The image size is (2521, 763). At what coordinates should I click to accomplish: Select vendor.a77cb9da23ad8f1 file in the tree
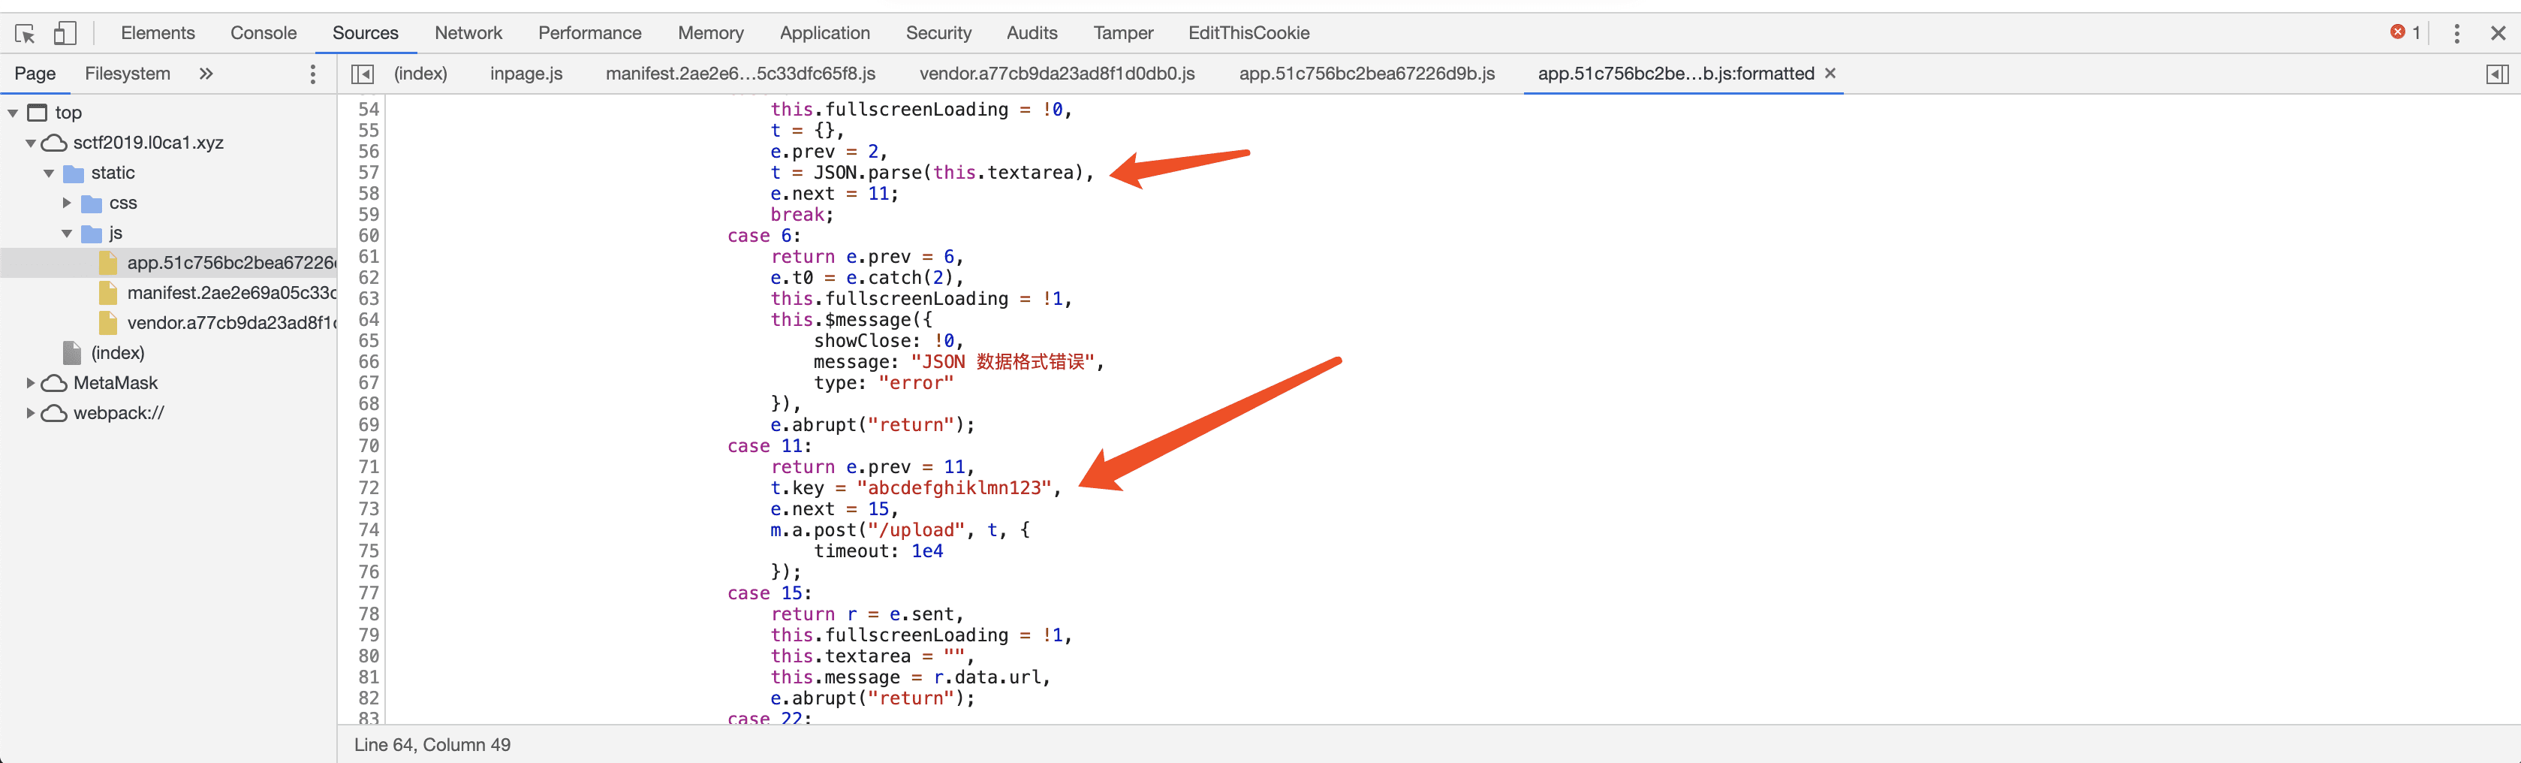point(231,323)
